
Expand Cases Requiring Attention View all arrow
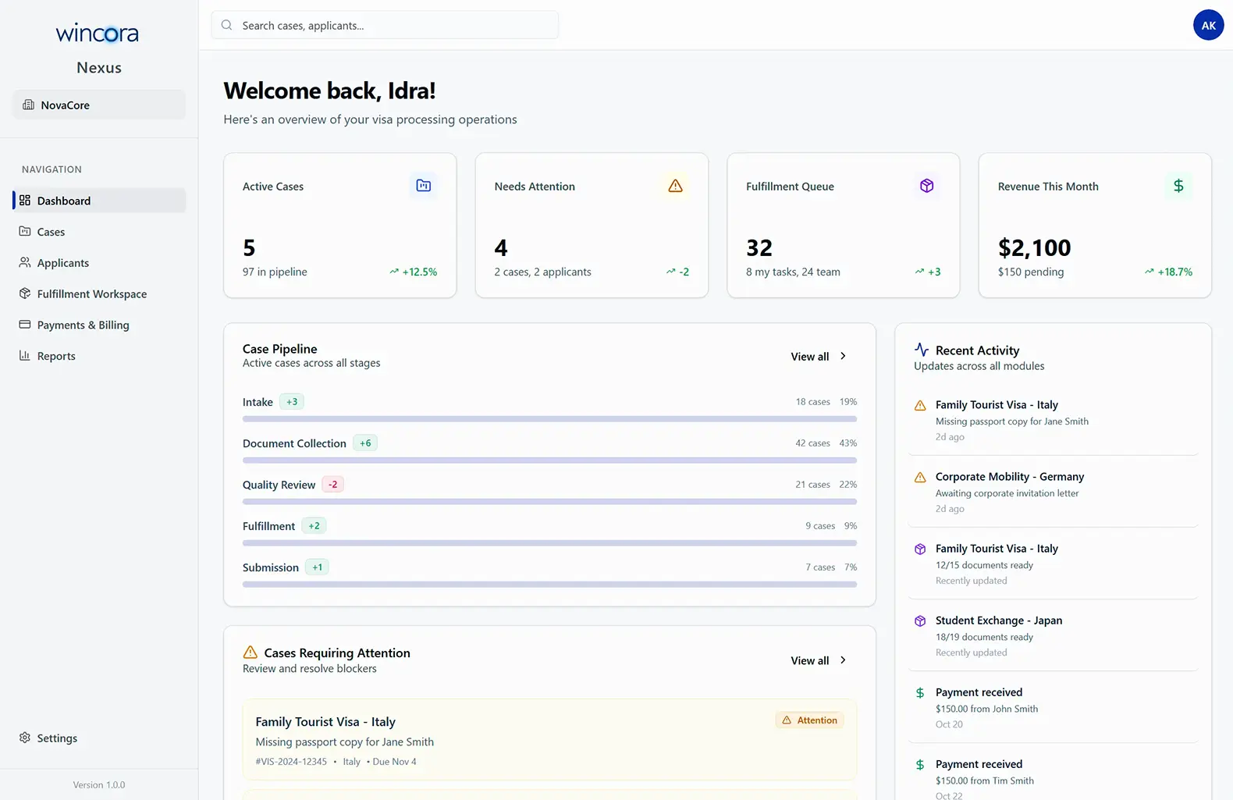click(843, 660)
